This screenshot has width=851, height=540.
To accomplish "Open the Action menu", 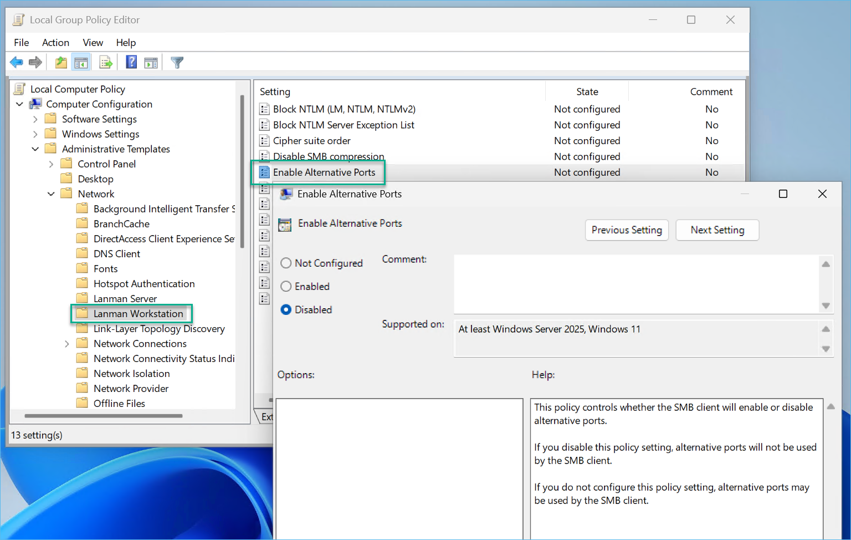I will tap(55, 42).
